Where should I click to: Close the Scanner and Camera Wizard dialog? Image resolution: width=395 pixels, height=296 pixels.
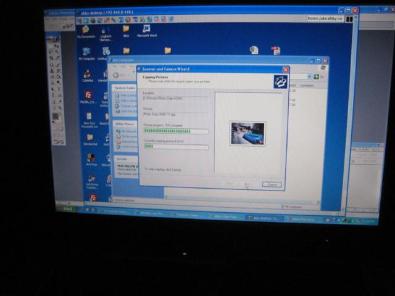click(285, 70)
